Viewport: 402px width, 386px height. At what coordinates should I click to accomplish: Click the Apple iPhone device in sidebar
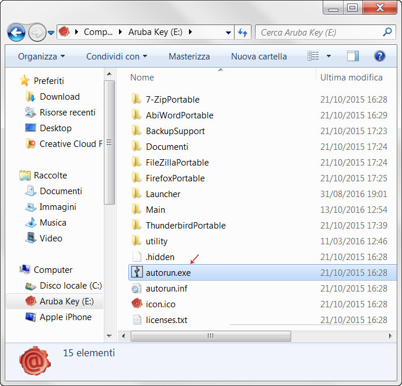[65, 317]
